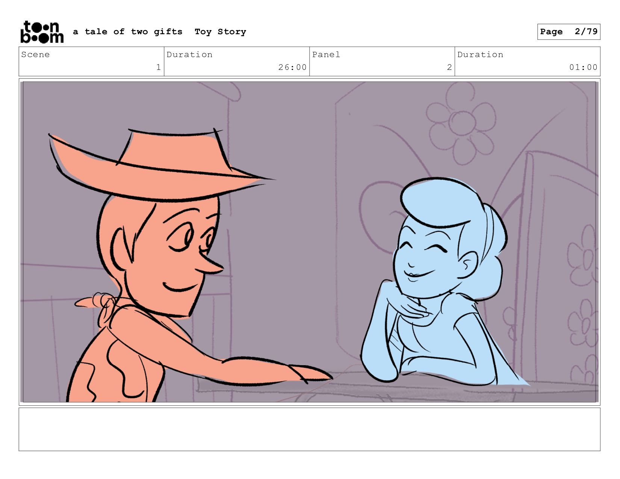Click the 'Scene' label cell
The image size is (620, 479).
[x=91, y=62]
